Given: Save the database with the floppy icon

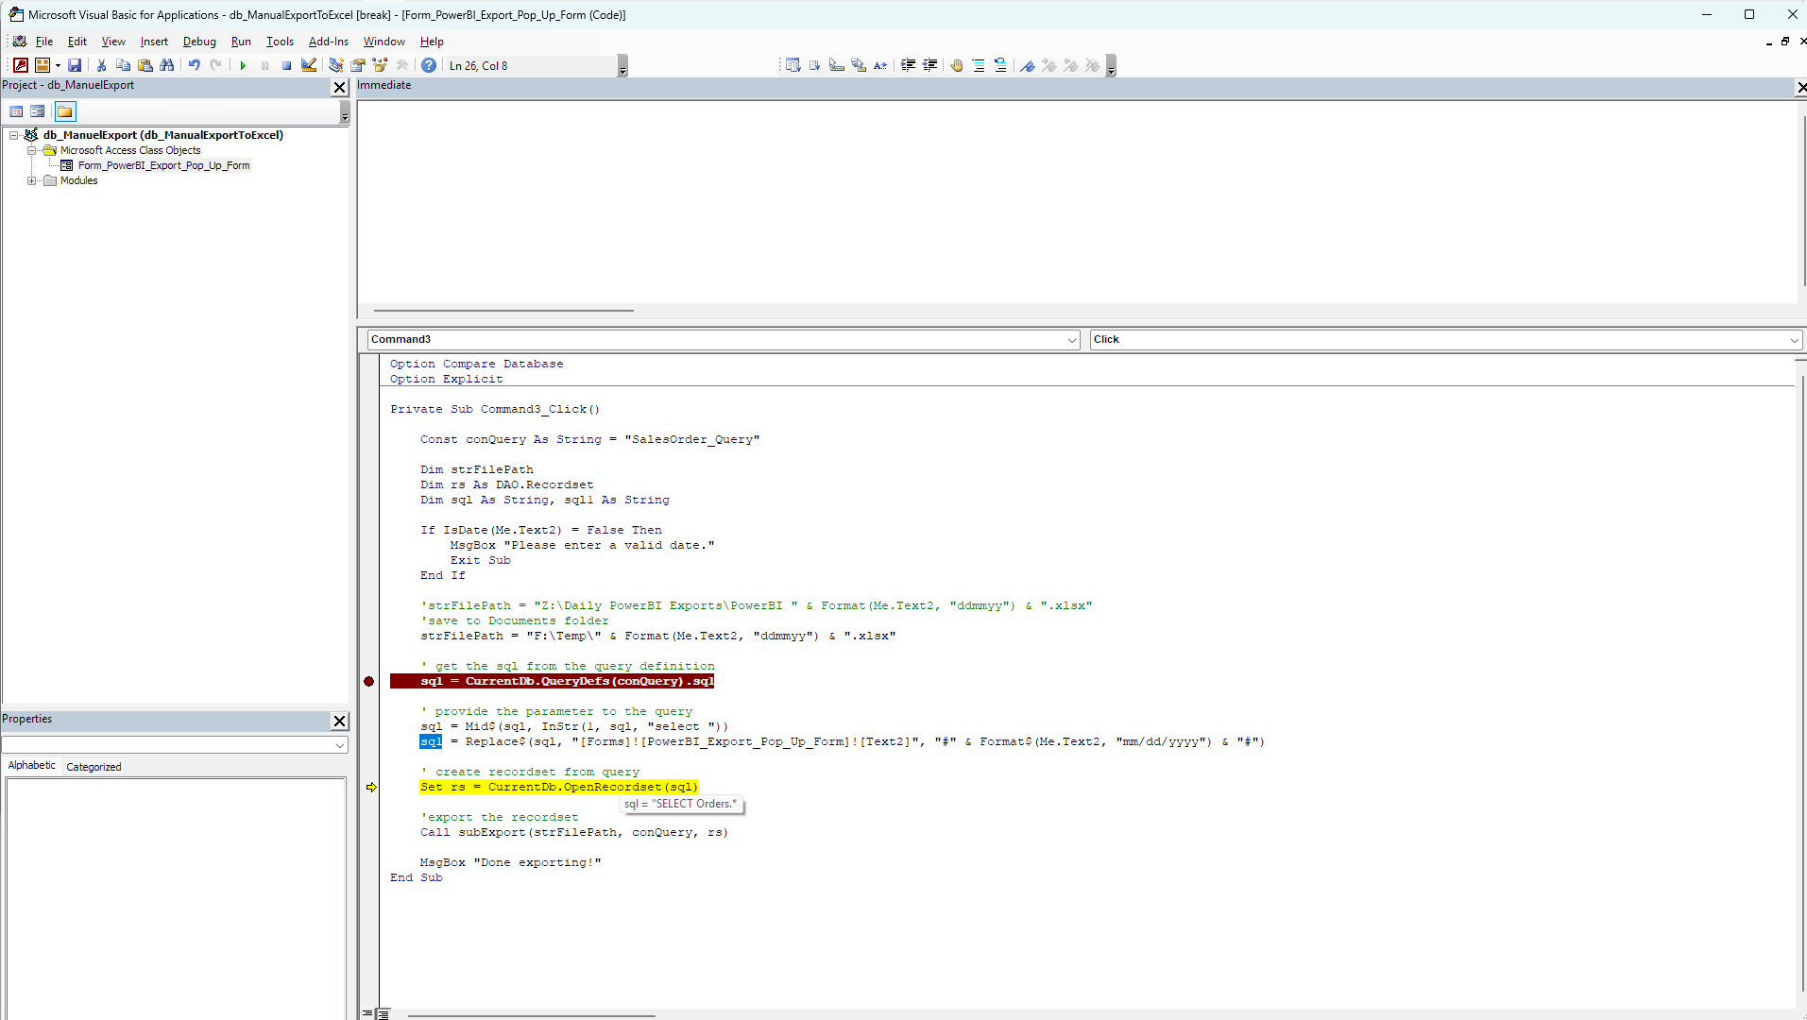Looking at the screenshot, I should click(x=75, y=65).
